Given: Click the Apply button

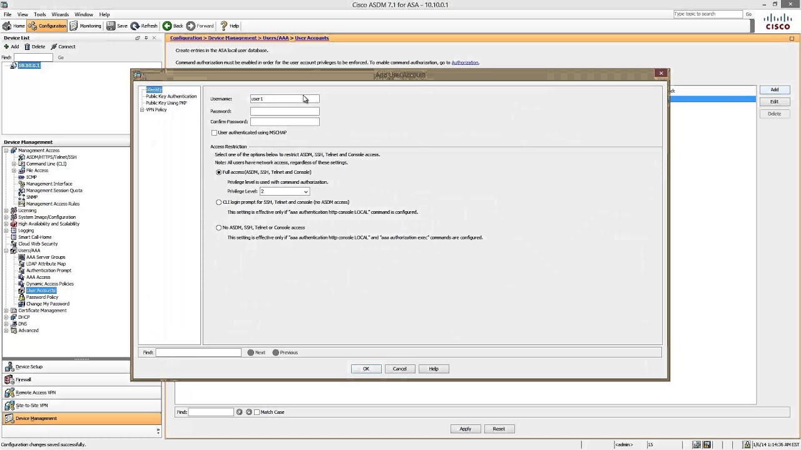Looking at the screenshot, I should point(466,429).
